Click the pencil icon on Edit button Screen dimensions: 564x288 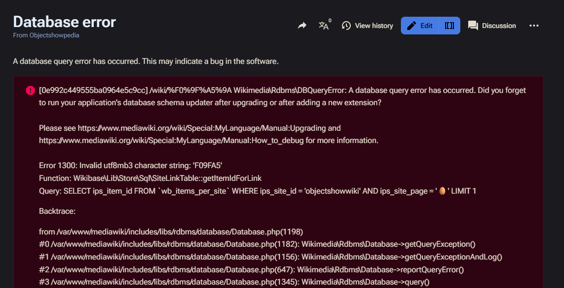tap(412, 26)
